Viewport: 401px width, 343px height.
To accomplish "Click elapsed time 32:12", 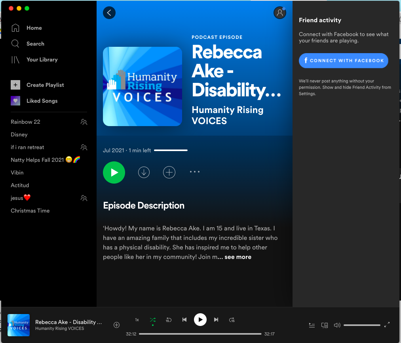I will pyautogui.click(x=131, y=334).
